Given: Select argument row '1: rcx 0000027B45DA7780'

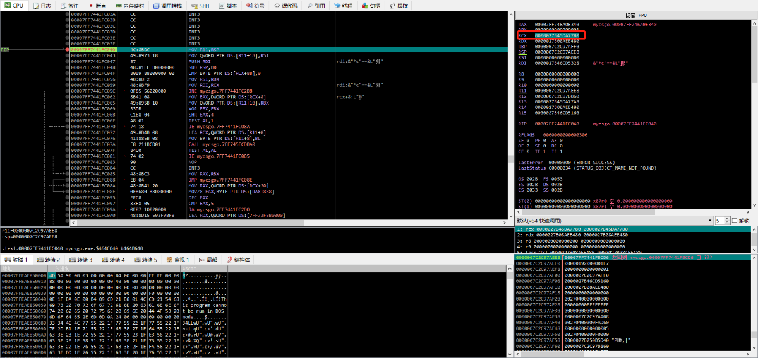Looking at the screenshot, I should (x=633, y=229).
